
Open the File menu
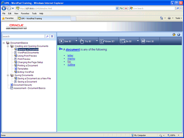[4, 14]
